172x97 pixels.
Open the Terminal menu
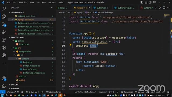(x=52, y=2)
